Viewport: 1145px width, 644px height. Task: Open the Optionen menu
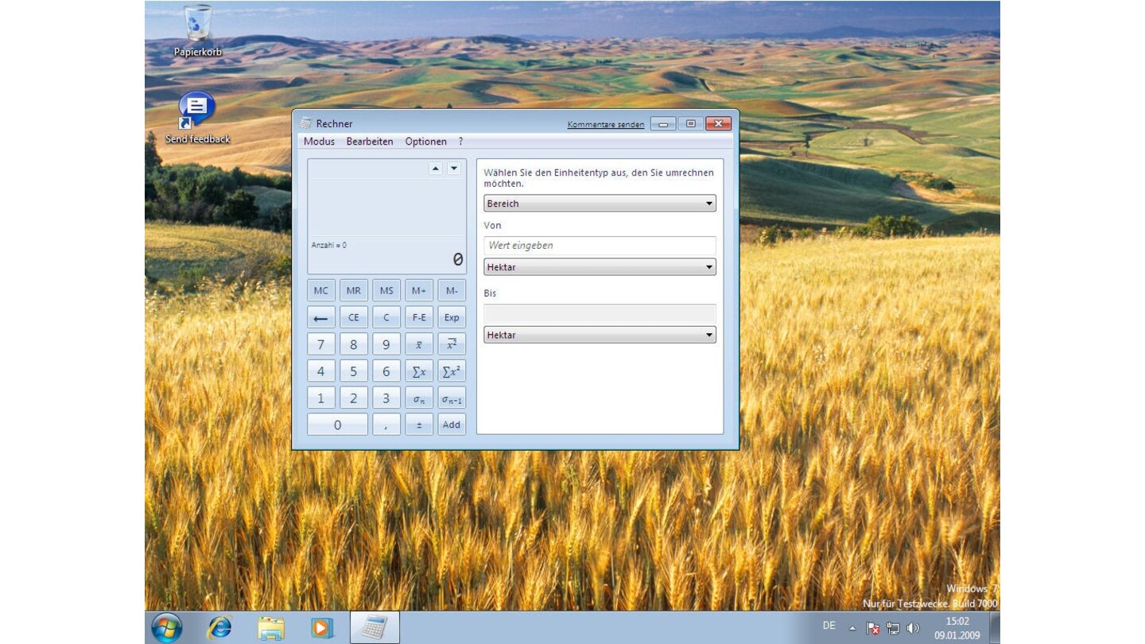425,142
